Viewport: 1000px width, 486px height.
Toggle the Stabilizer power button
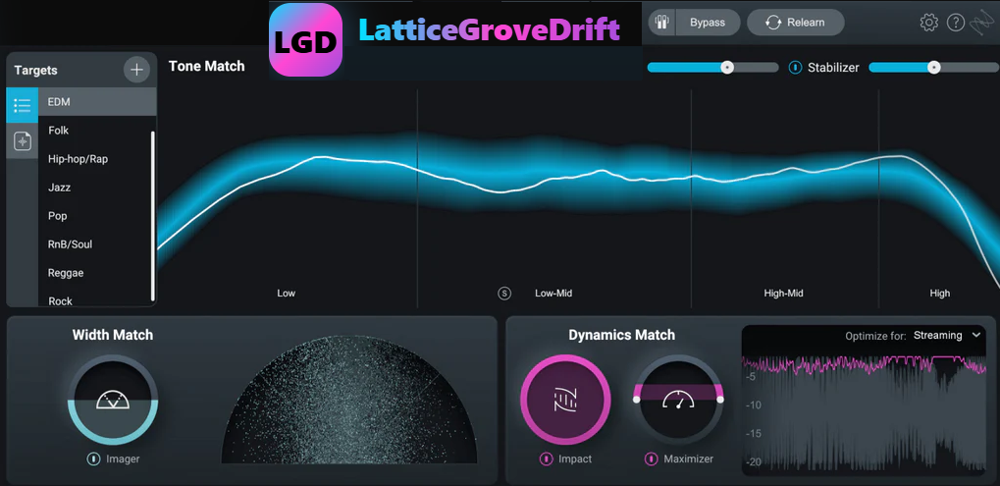coord(795,67)
